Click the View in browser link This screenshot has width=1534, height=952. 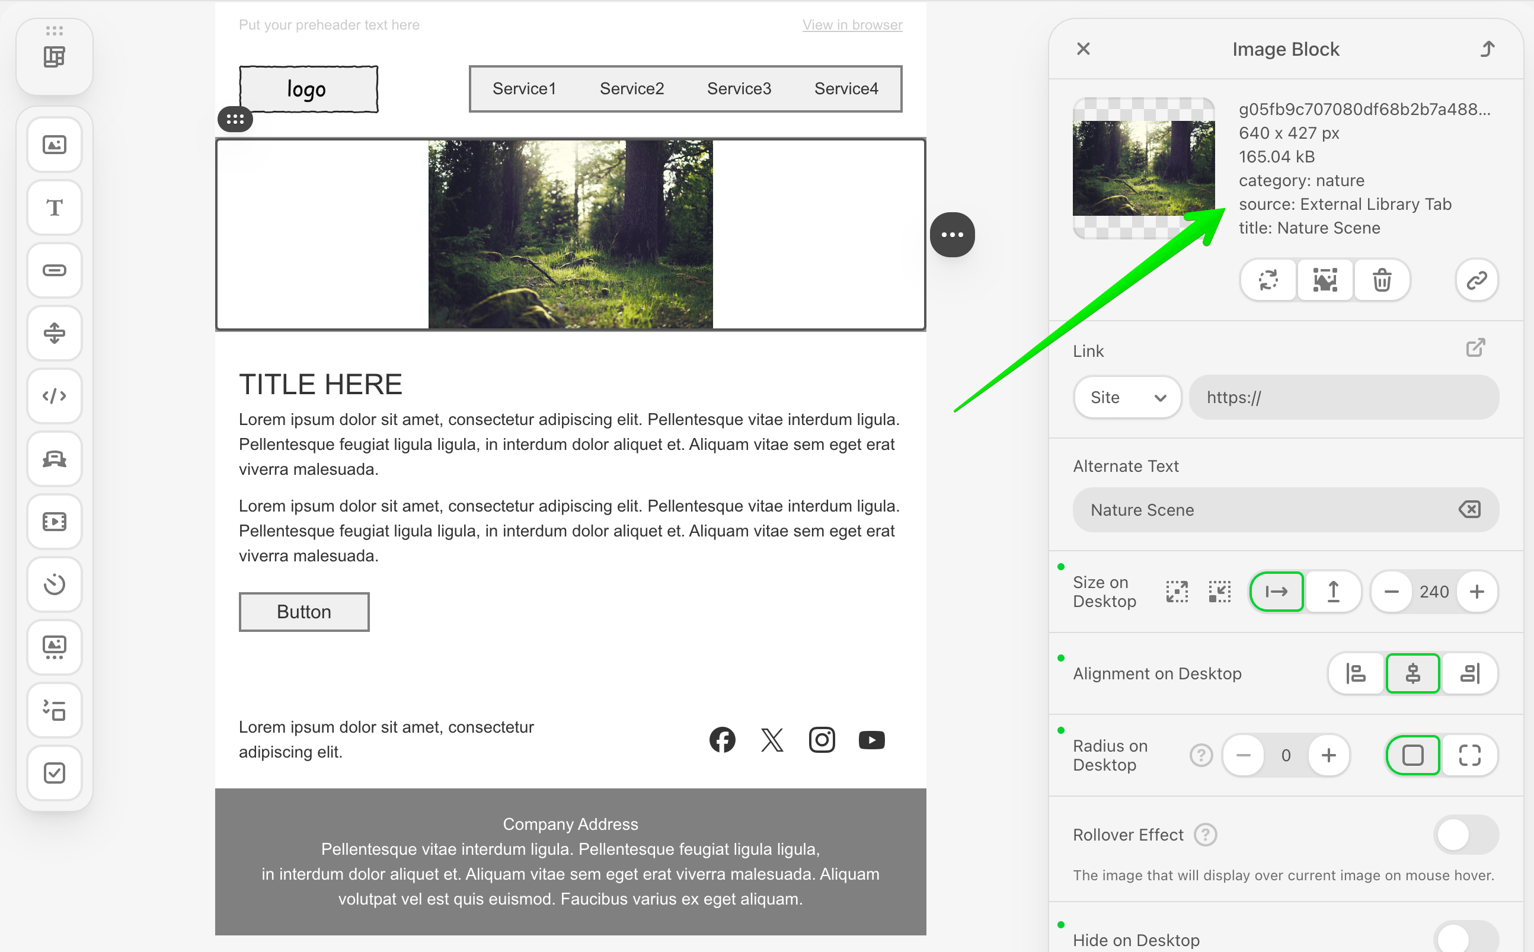852,24
